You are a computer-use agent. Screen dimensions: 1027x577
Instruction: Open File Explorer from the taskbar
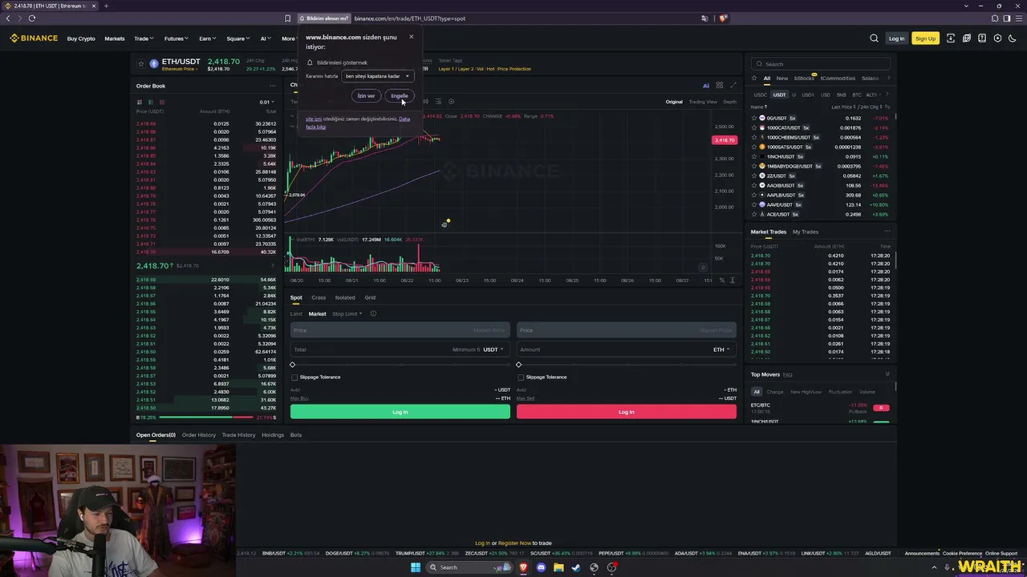click(x=558, y=567)
